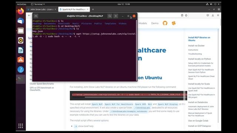This screenshot has width=237, height=133.
Task: Select Spark NLP for Healthcare tab
Action: click(74, 9)
